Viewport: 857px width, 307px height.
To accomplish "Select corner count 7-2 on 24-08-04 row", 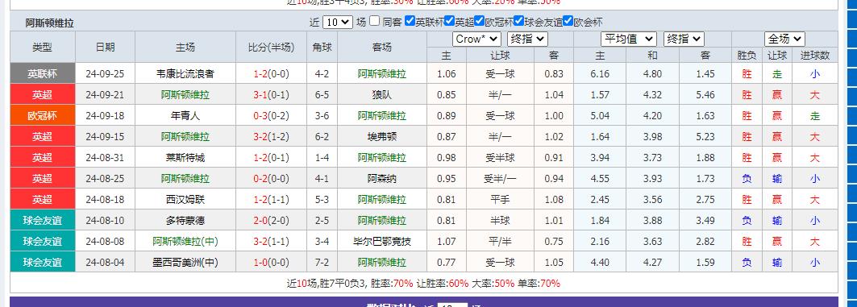I will (322, 263).
